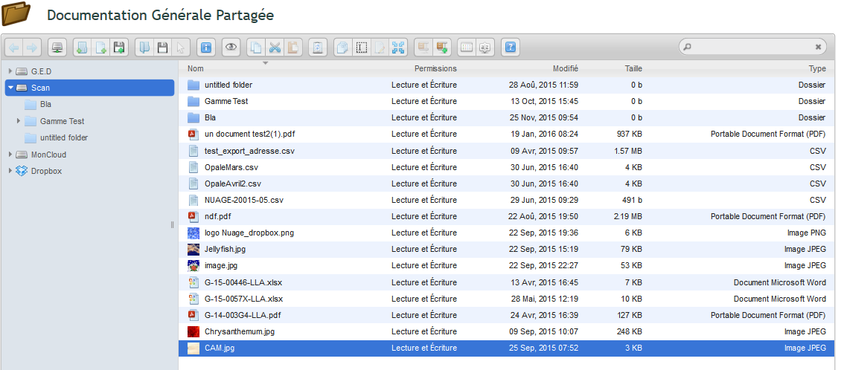Viewport: 841px width, 370px height.
Task: Open help with the question mark icon
Action: (510, 48)
